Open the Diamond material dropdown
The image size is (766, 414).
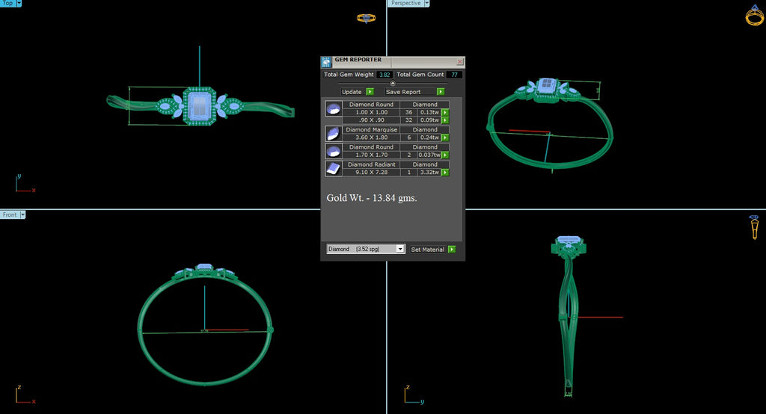(x=400, y=249)
